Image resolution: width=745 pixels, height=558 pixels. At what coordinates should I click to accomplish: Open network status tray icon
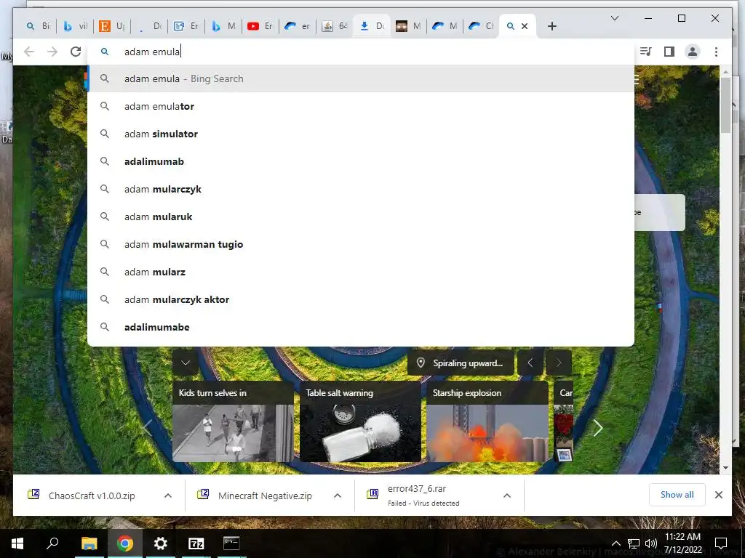pos(634,543)
